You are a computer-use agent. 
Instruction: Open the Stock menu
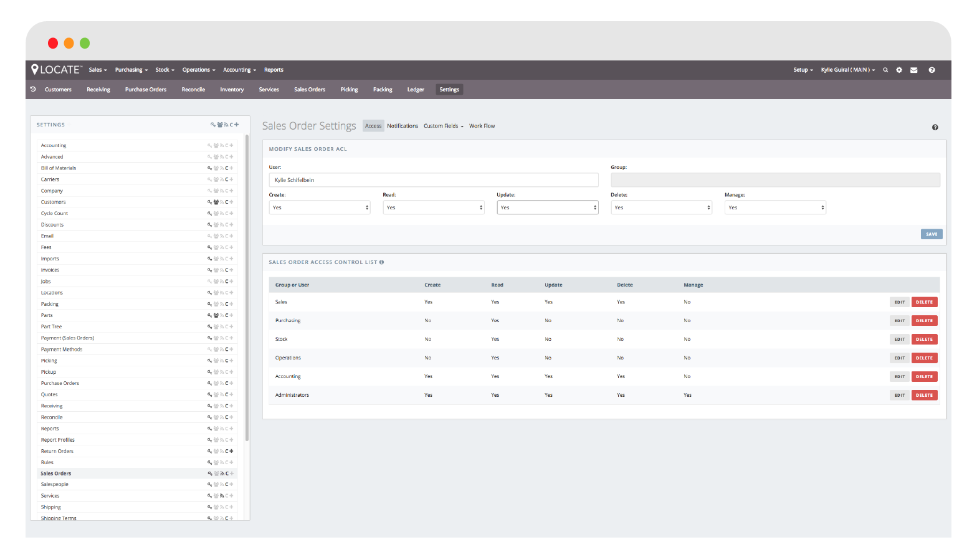click(165, 70)
